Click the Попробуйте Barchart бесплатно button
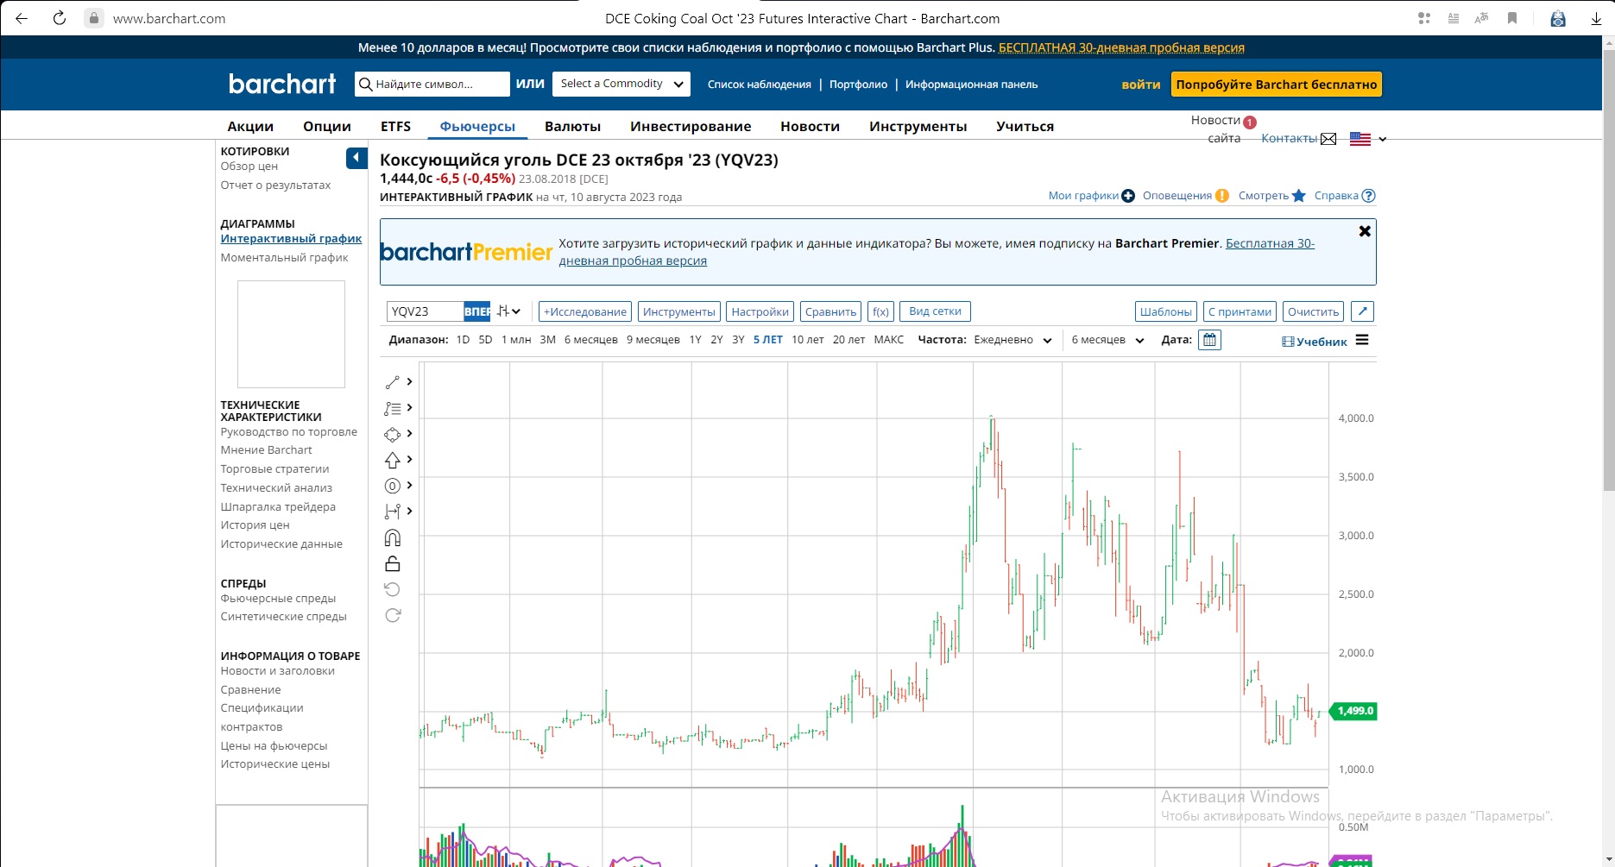The image size is (1615, 867). tap(1276, 85)
